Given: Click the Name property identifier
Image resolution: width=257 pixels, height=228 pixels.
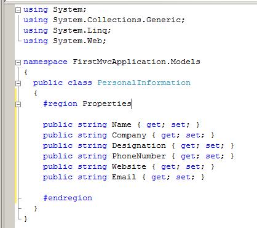Looking at the screenshot, I should pos(122,124).
